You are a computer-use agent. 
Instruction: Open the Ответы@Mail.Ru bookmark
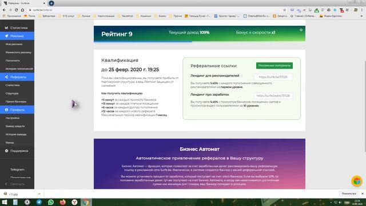coord(256,16)
